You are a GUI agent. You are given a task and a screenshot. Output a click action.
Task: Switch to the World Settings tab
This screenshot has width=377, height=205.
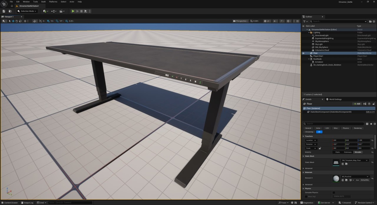tap(334, 99)
